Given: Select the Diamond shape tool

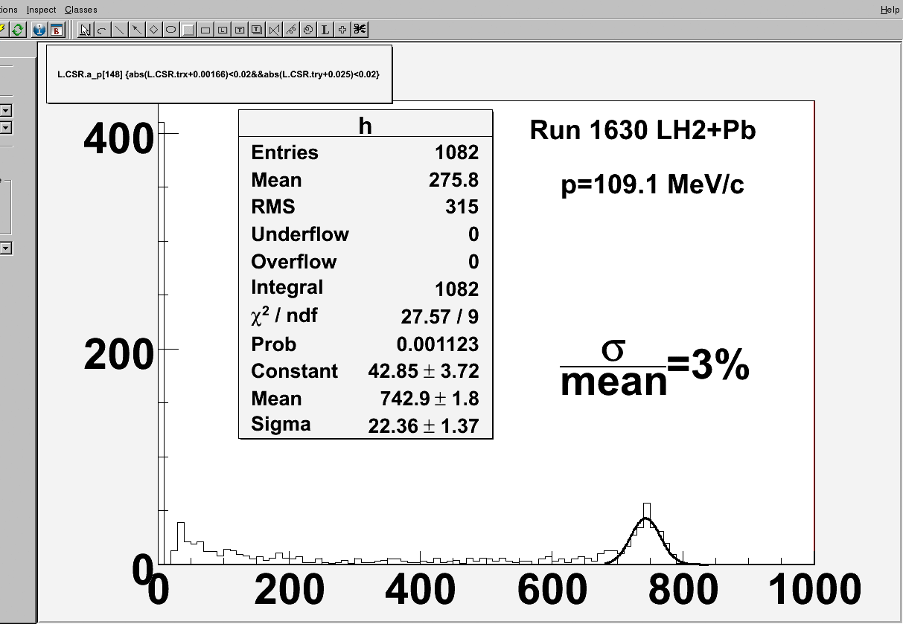Looking at the screenshot, I should pos(153,30).
